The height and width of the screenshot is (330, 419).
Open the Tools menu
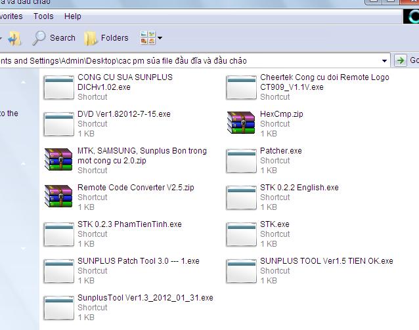(43, 16)
